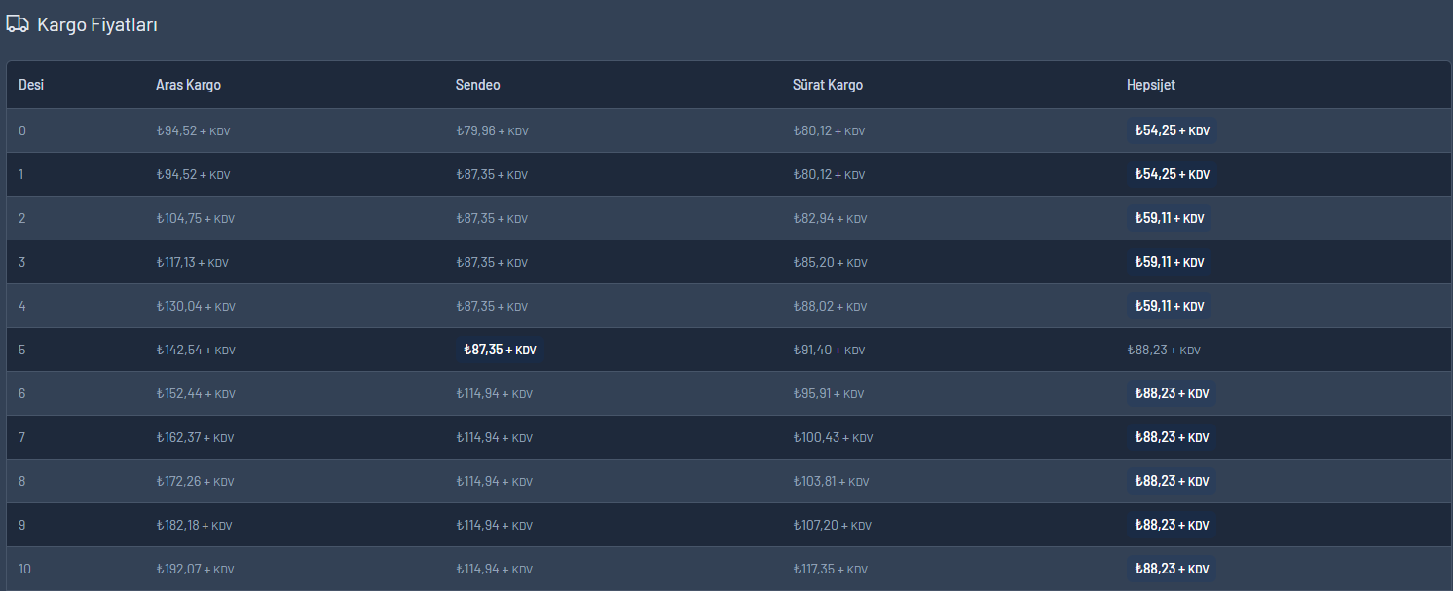Click the Sendeo column header
The width and height of the screenshot is (1453, 591).
click(x=478, y=85)
